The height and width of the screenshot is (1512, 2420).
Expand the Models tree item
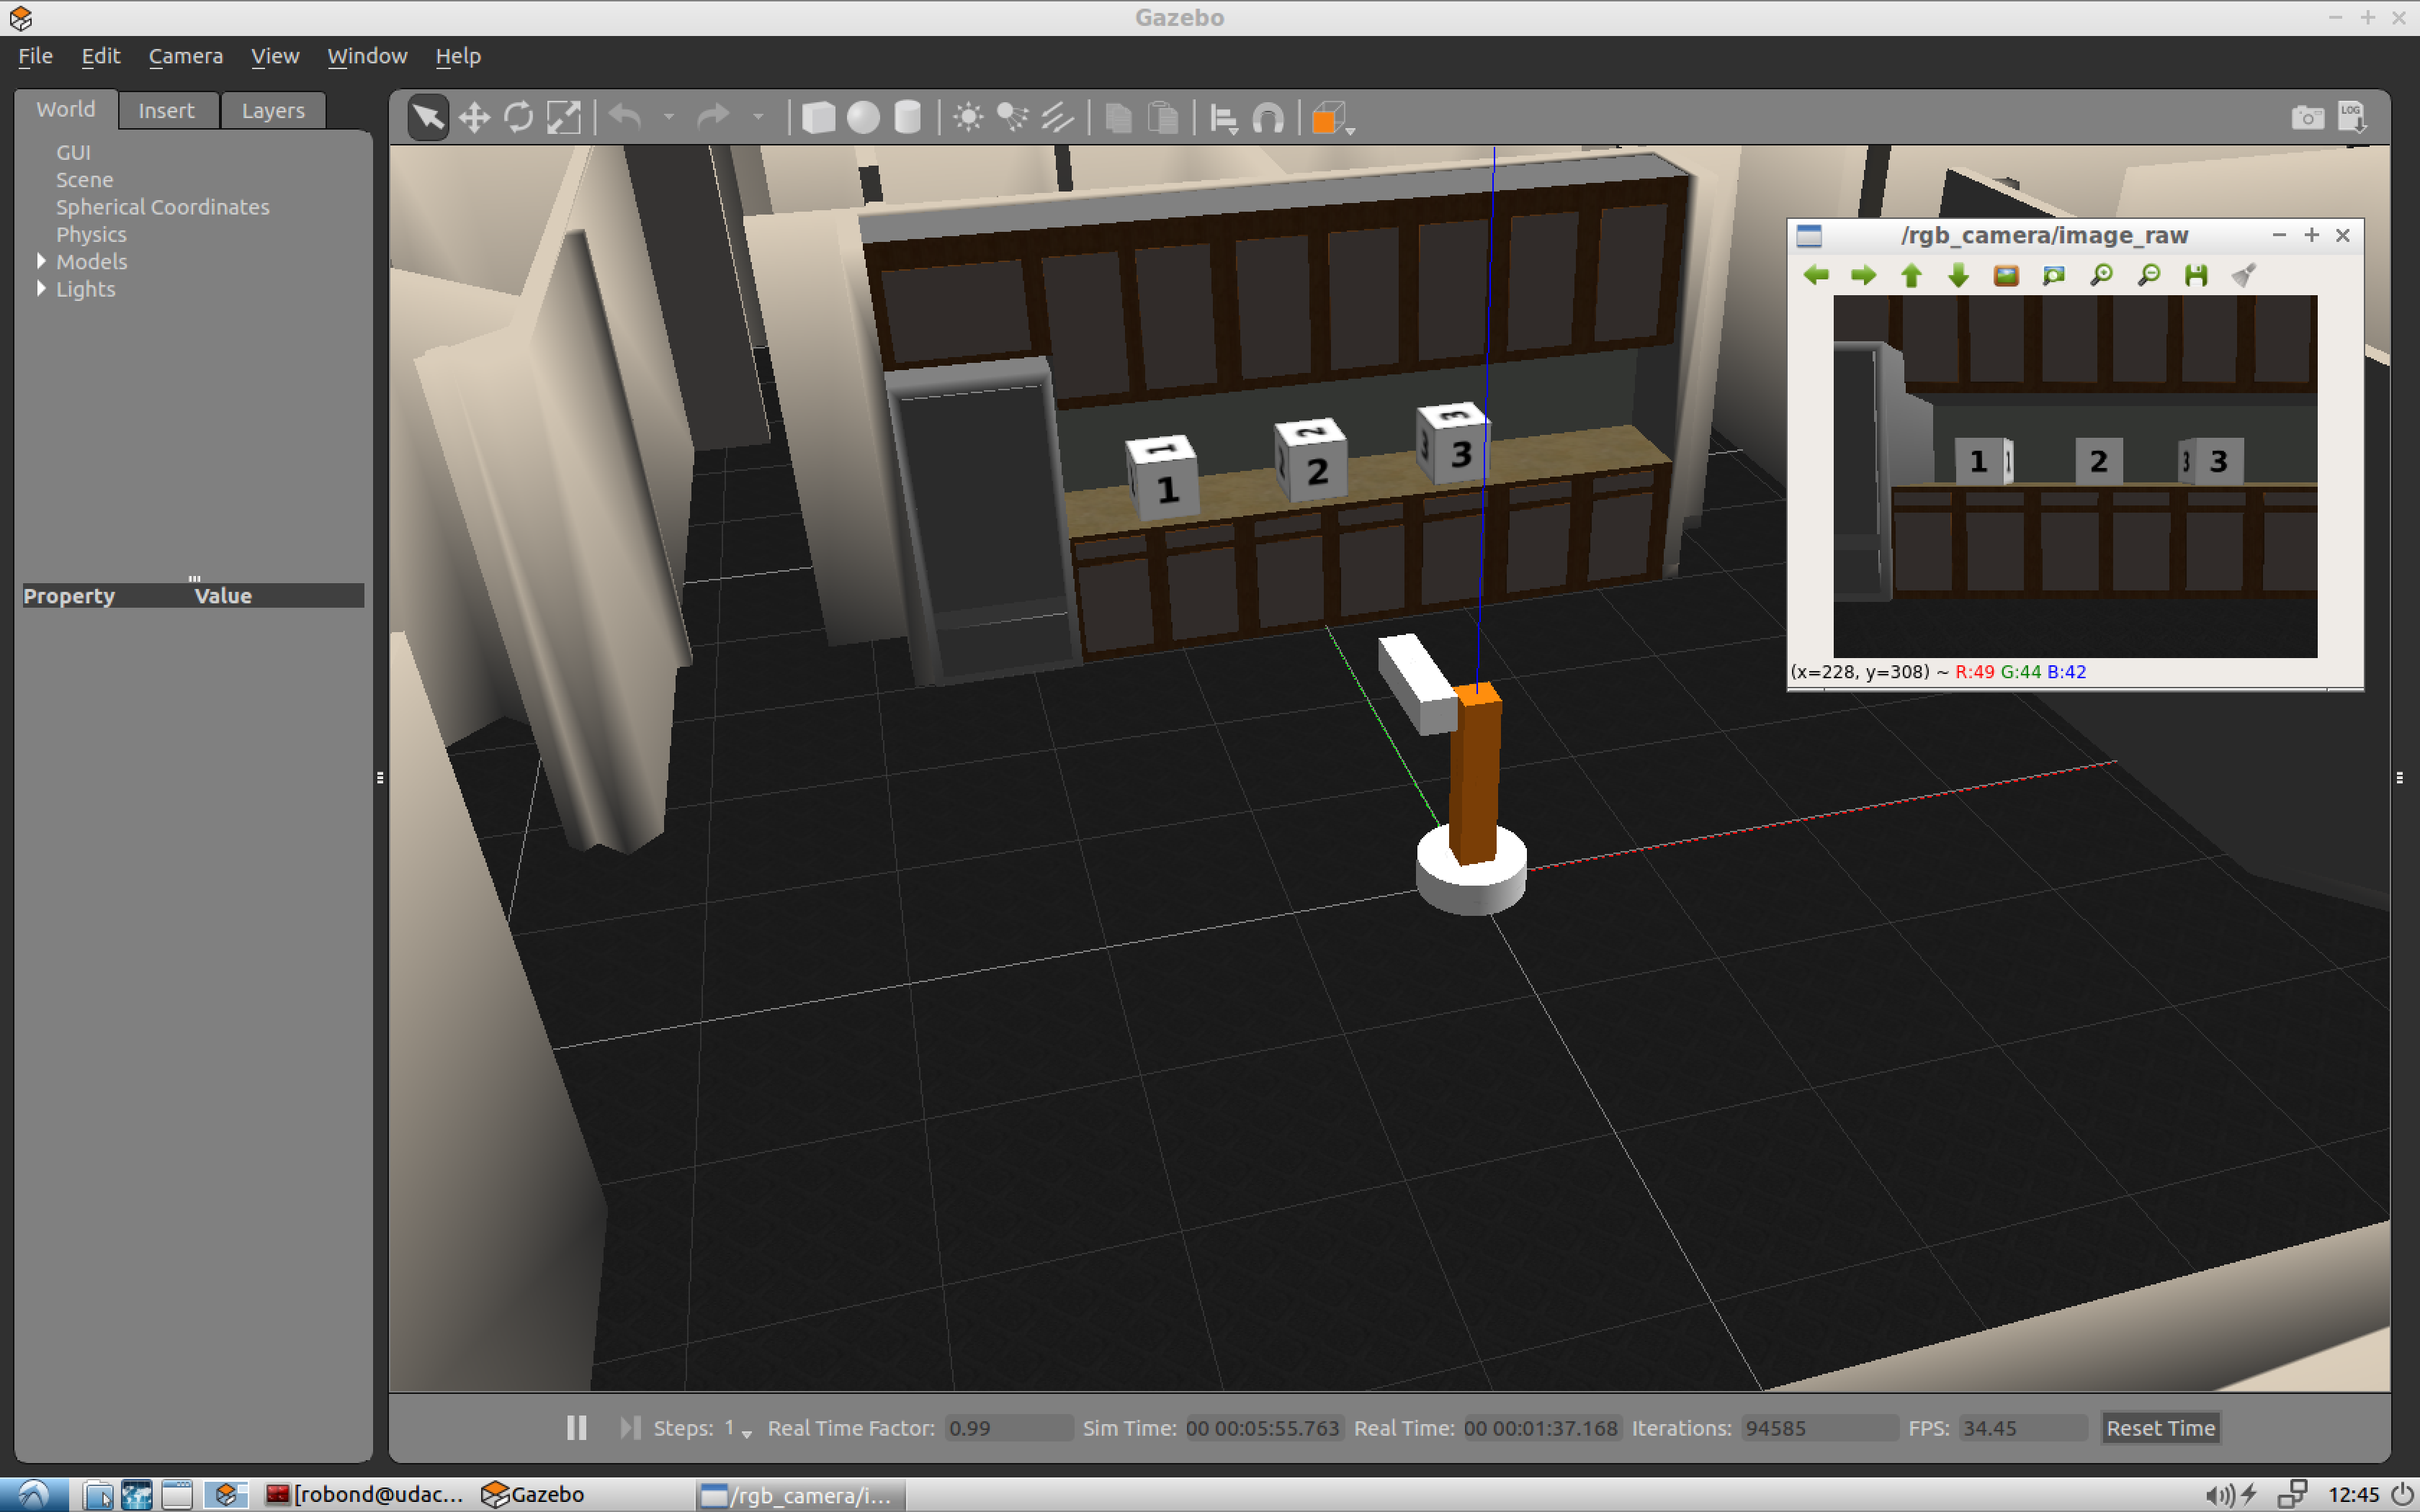point(41,261)
